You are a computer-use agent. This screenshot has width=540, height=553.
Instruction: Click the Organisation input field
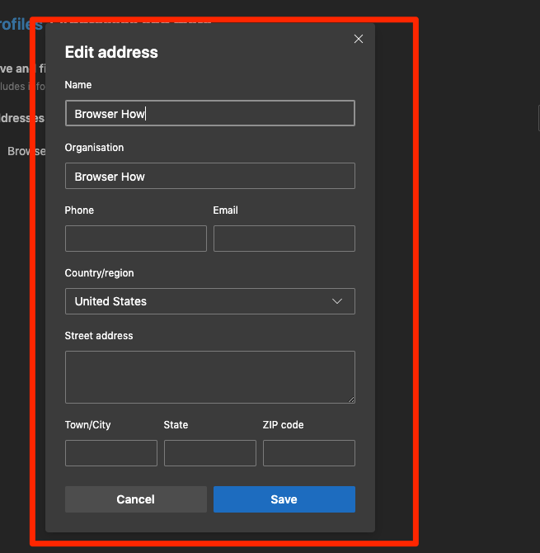[210, 176]
